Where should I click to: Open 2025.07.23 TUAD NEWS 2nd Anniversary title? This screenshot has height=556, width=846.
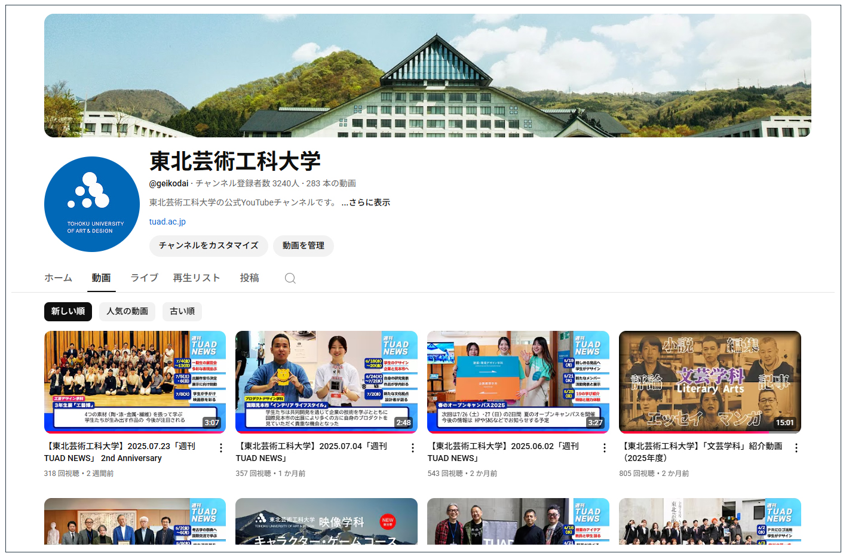coord(119,452)
